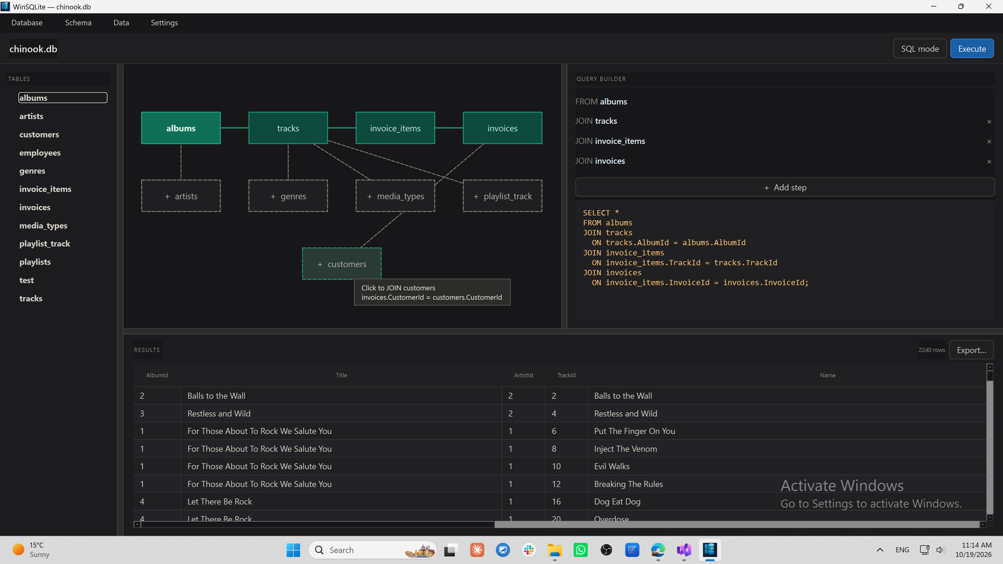Select the invoices node in diagram
Viewport: 1003px width, 564px height.
(502, 128)
